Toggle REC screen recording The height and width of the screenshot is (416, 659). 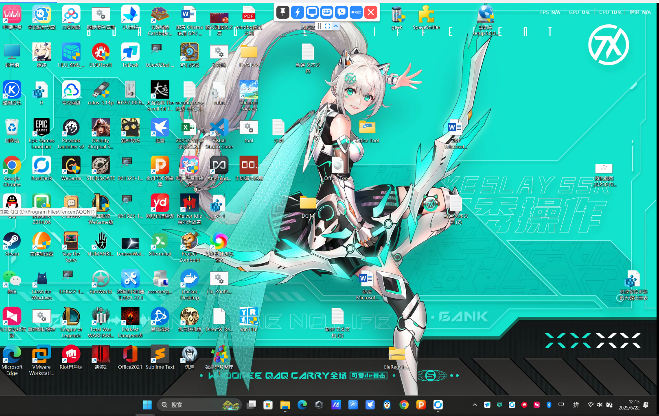click(x=356, y=12)
